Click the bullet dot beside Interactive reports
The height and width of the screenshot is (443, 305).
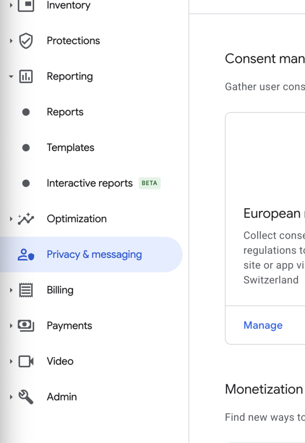point(26,183)
